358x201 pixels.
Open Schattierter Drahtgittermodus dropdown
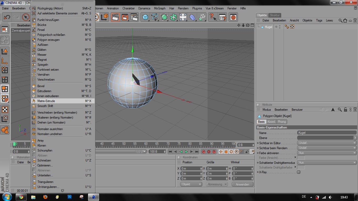(327, 163)
